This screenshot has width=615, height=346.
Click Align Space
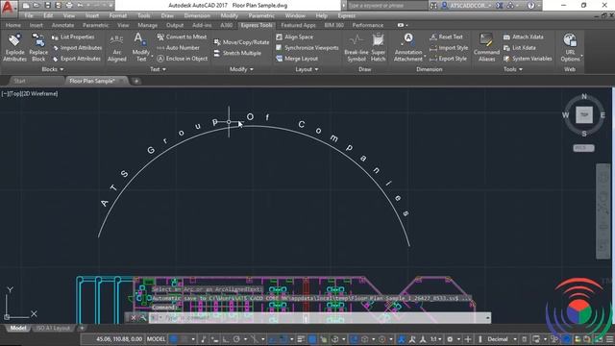[295, 37]
